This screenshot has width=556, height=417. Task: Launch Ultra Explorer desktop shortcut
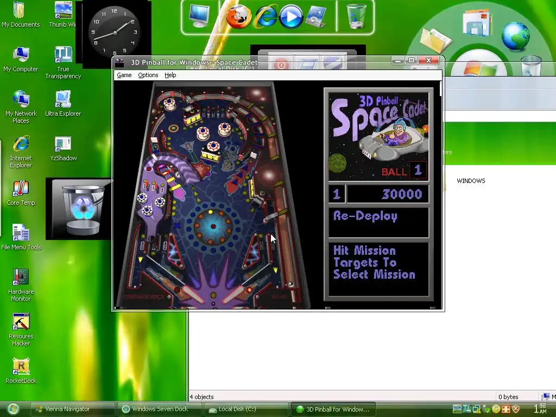(63, 104)
